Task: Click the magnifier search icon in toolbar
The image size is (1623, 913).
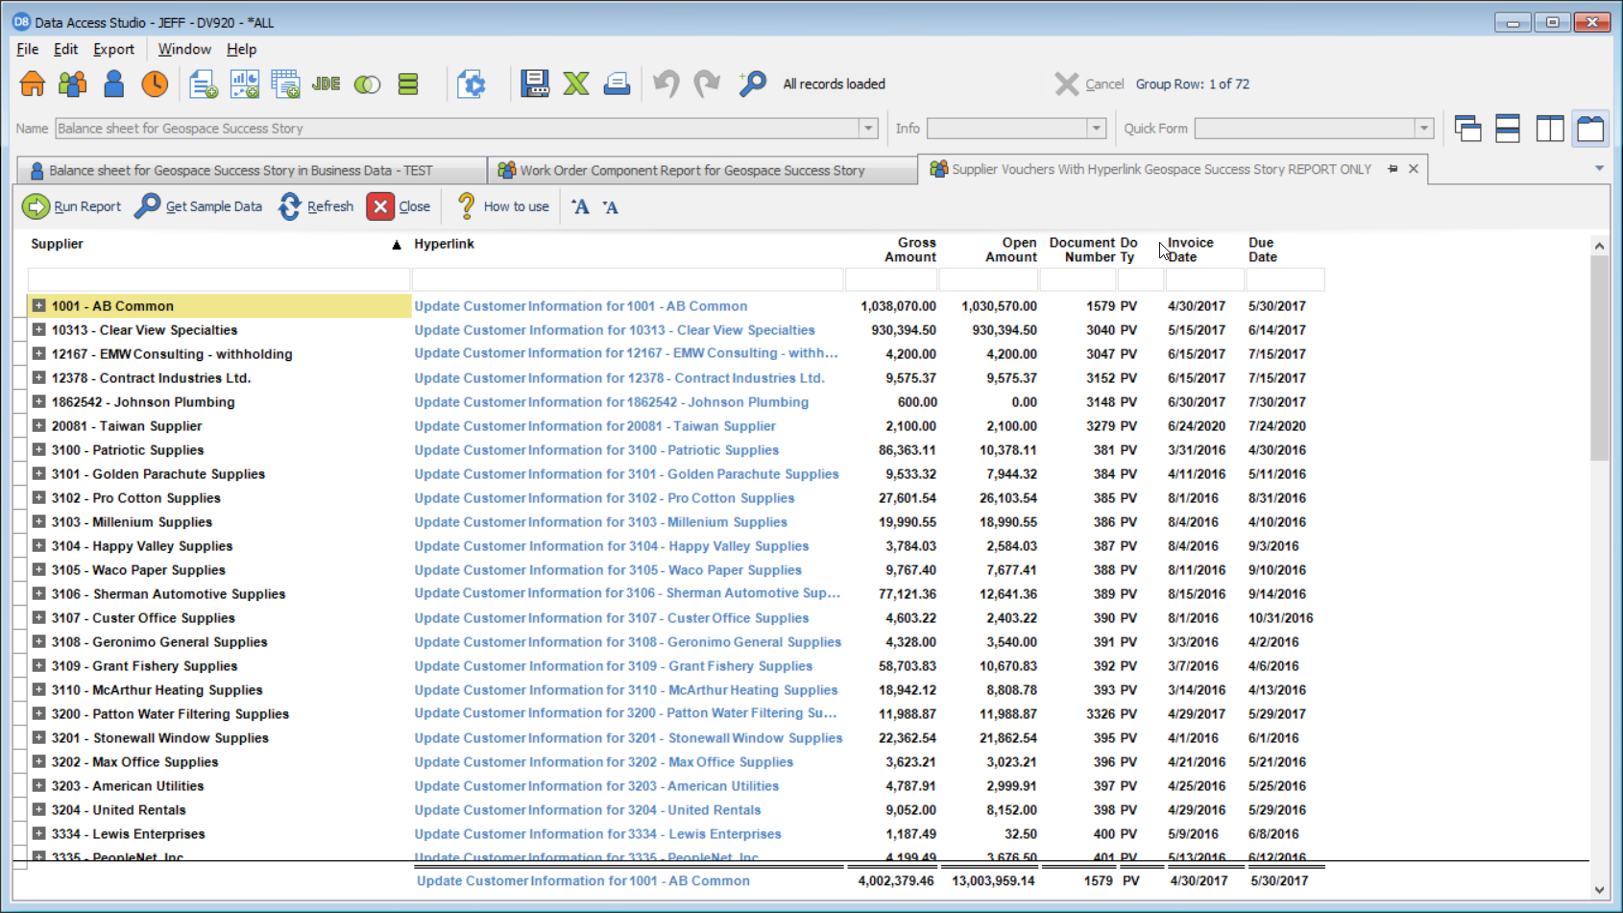Action: (752, 84)
